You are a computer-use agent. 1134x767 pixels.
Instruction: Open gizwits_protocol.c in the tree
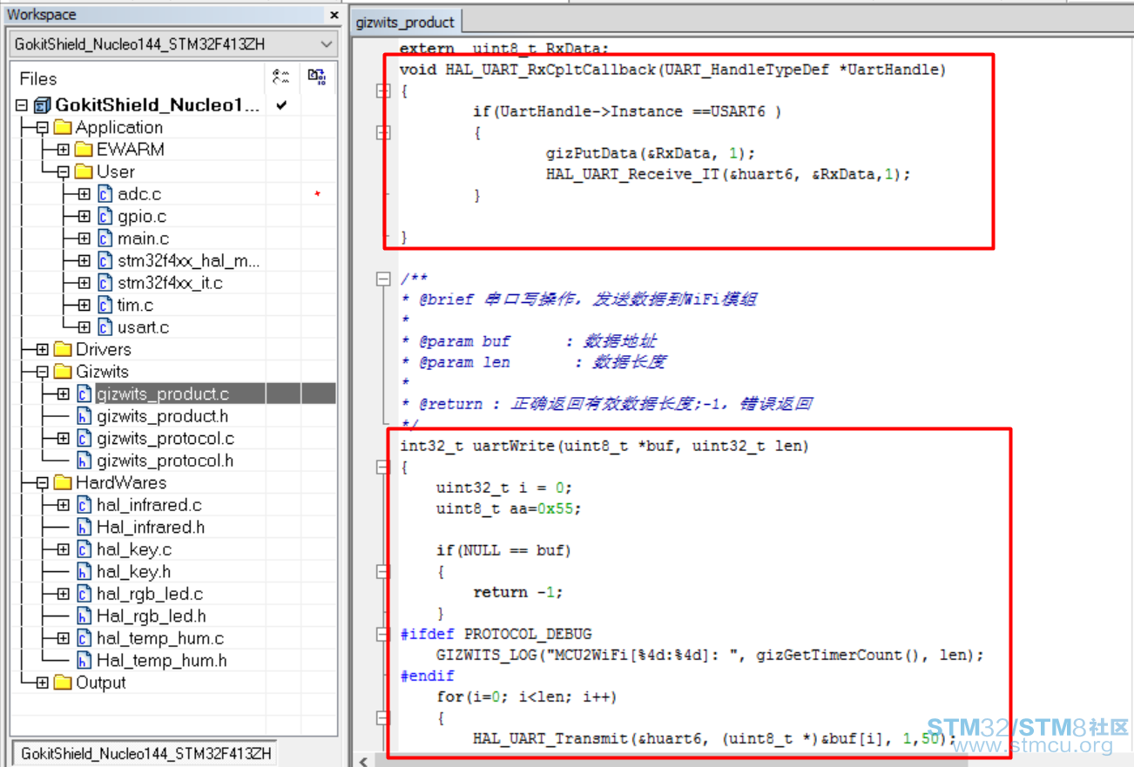[x=165, y=439]
